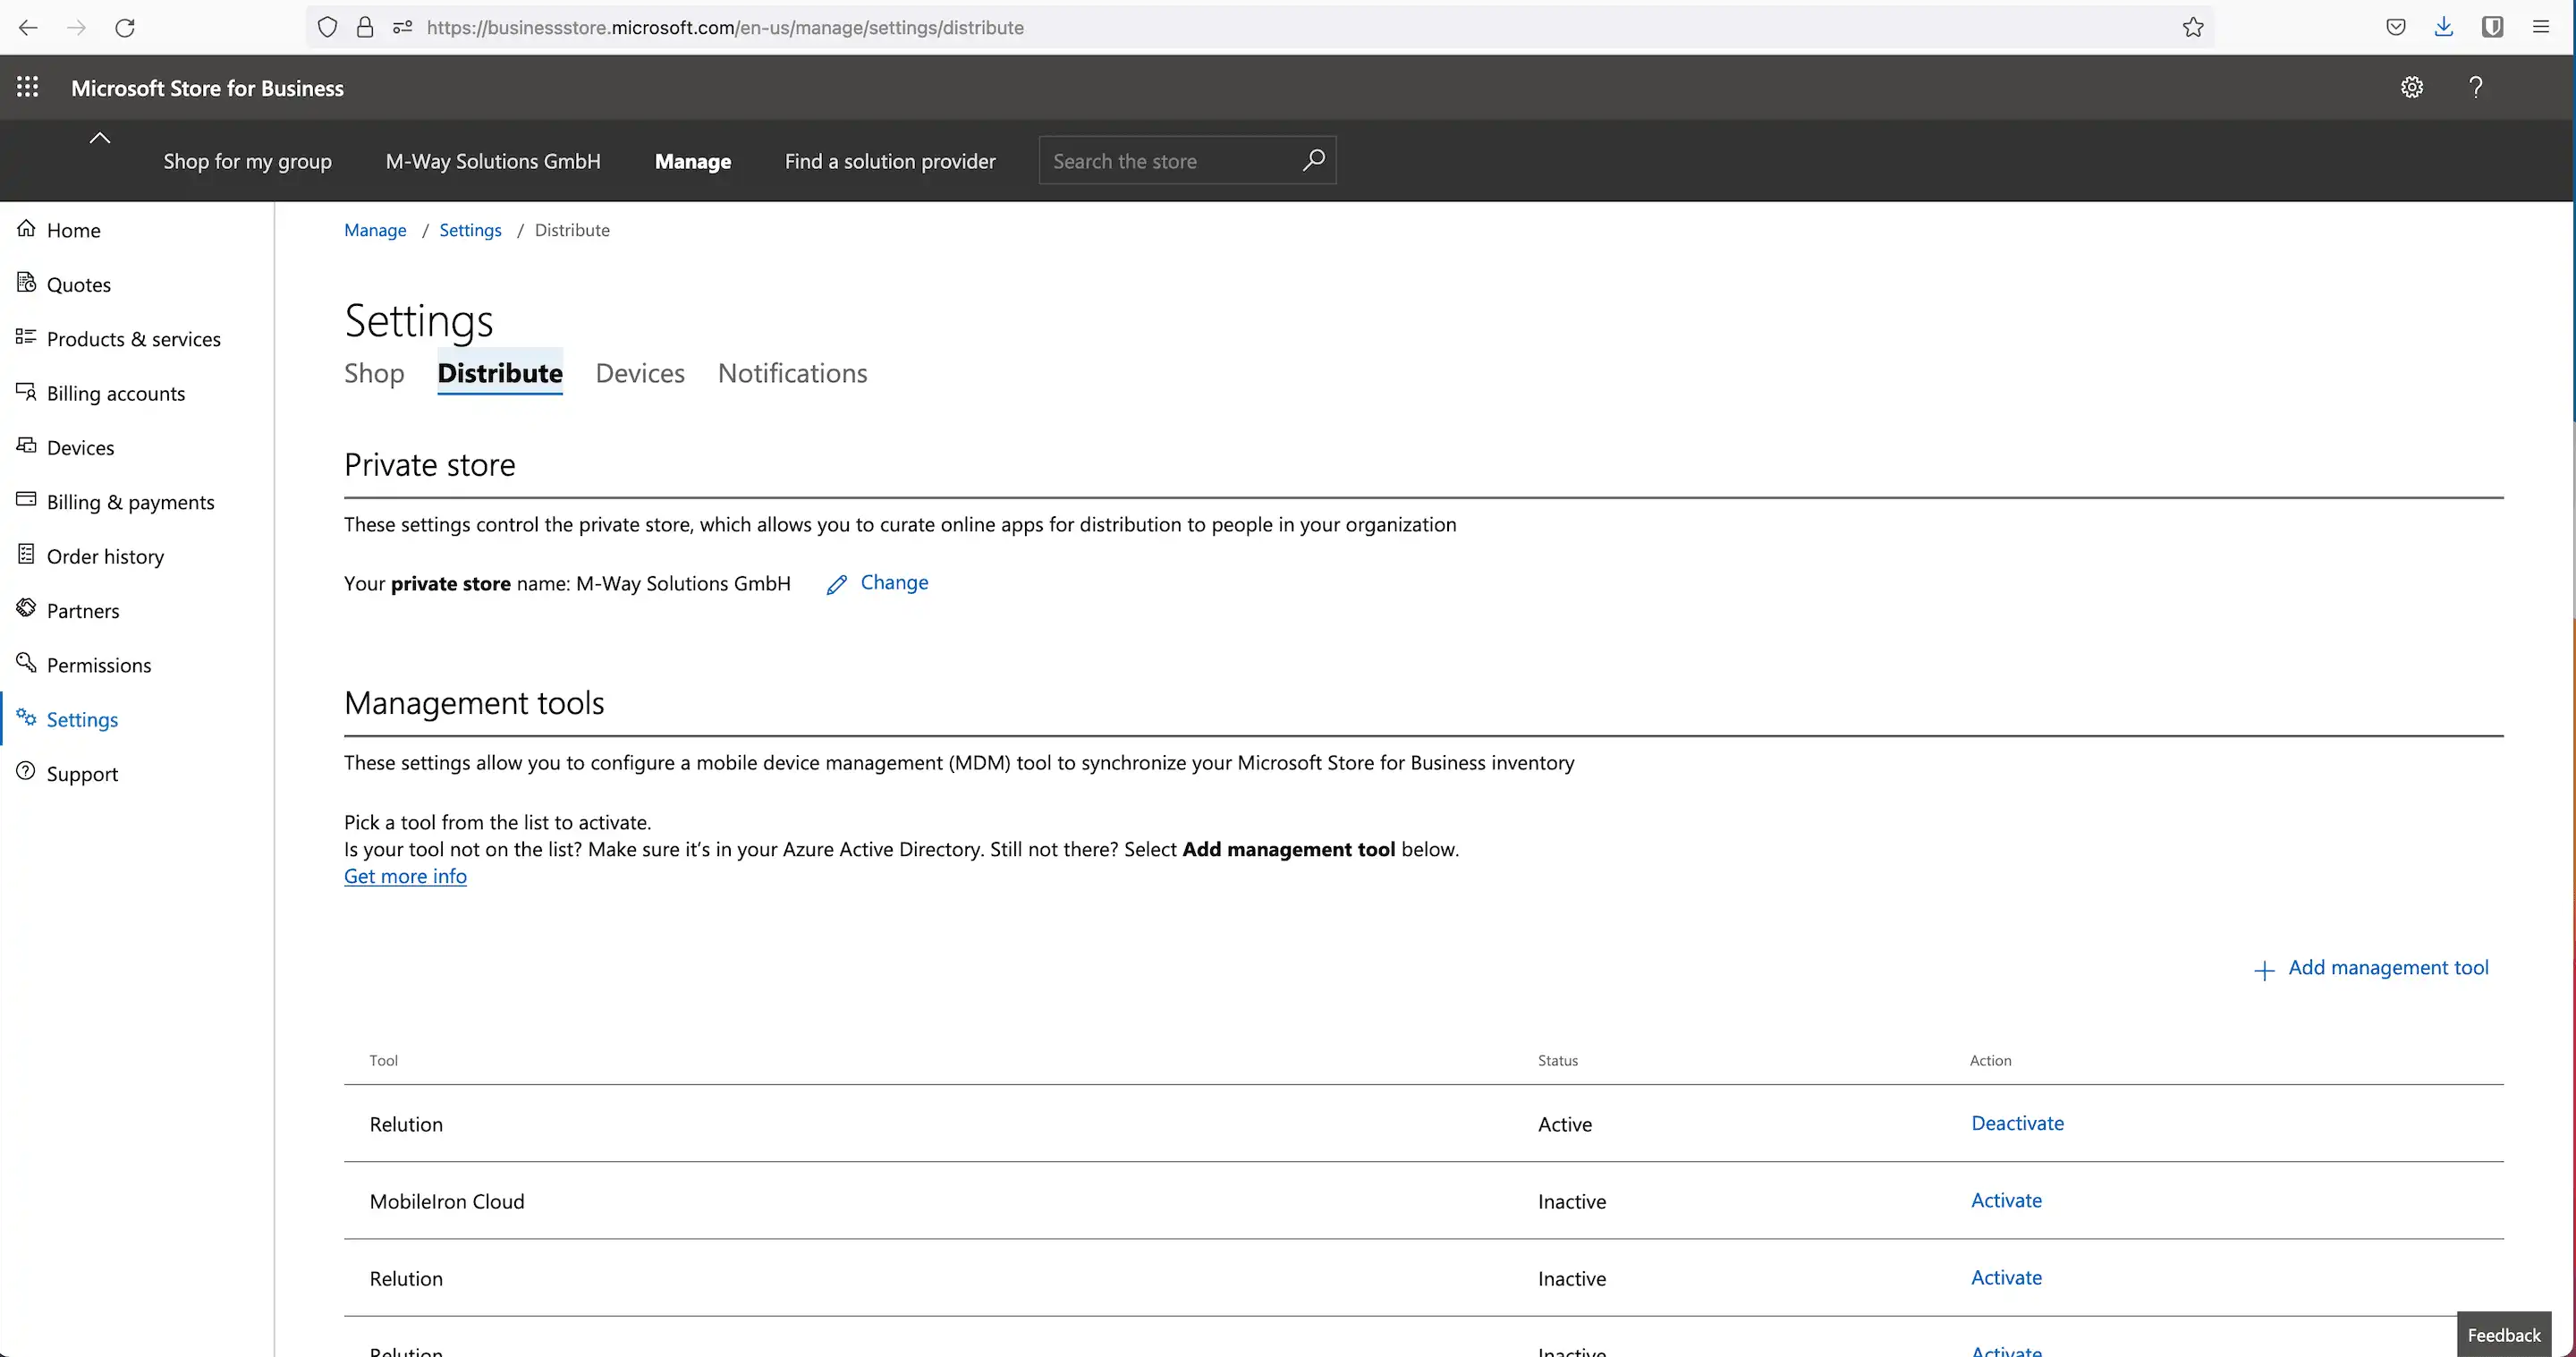Open the Microsoft app launcher grid
This screenshot has width=2576, height=1357.
[x=27, y=87]
